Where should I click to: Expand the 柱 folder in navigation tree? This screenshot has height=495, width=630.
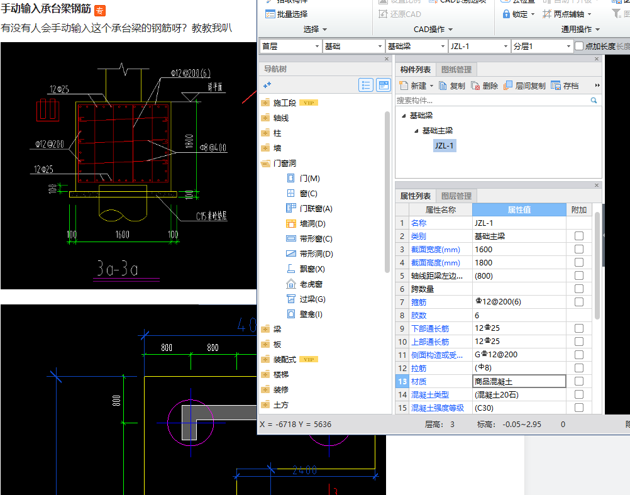point(265,133)
